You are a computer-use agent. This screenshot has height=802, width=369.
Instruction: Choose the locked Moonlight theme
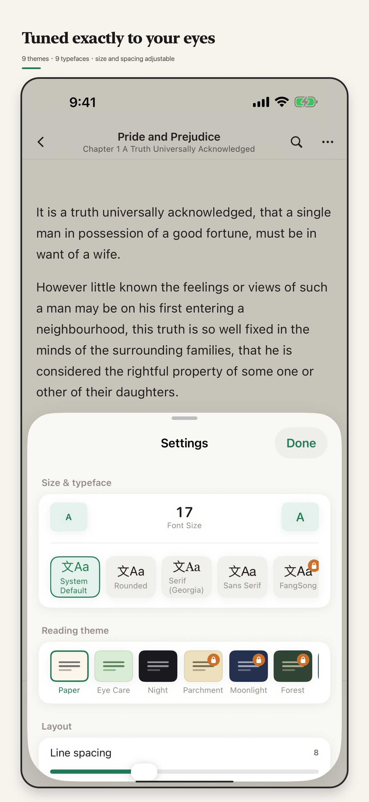(248, 672)
